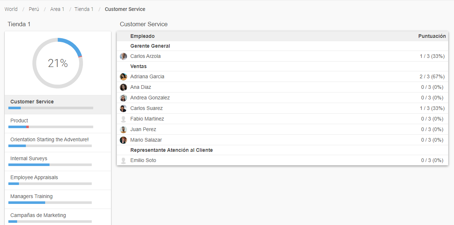Click the Campañas de Marketing progress bar
Viewport: 454px width, 225px height.
click(x=50, y=221)
